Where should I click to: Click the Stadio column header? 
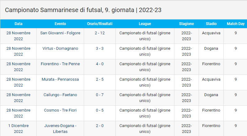click(211, 24)
